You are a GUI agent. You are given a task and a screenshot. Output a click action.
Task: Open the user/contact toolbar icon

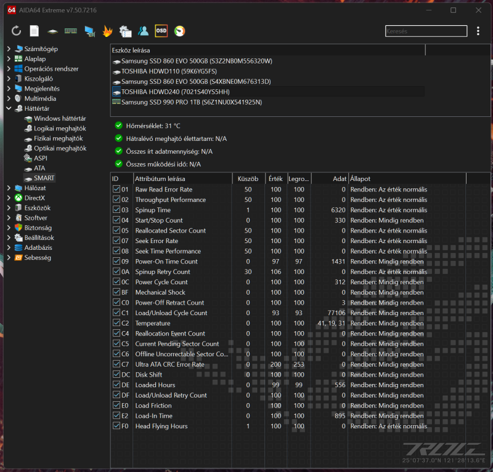coord(143,31)
